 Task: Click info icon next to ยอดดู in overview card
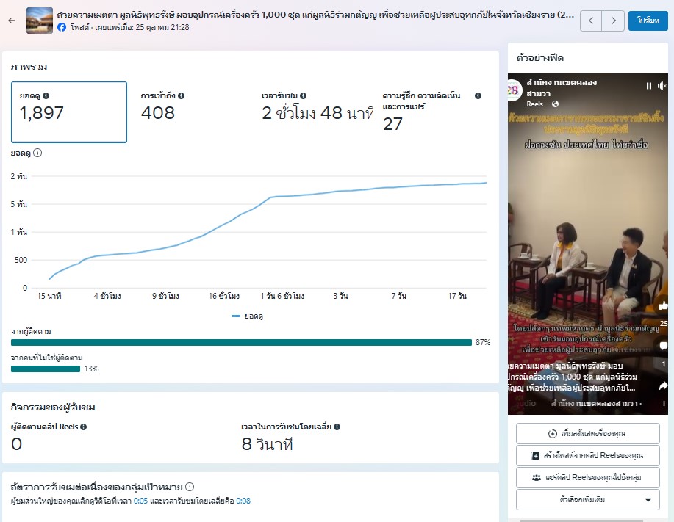[46, 96]
